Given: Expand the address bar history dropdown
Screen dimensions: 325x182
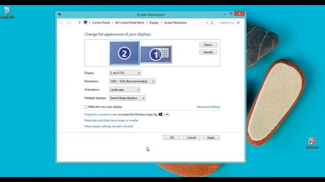Looking at the screenshot, I should tap(207, 23).
